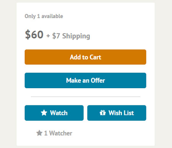Click the Watch label next to the star
This screenshot has height=148, width=172.
point(59,113)
